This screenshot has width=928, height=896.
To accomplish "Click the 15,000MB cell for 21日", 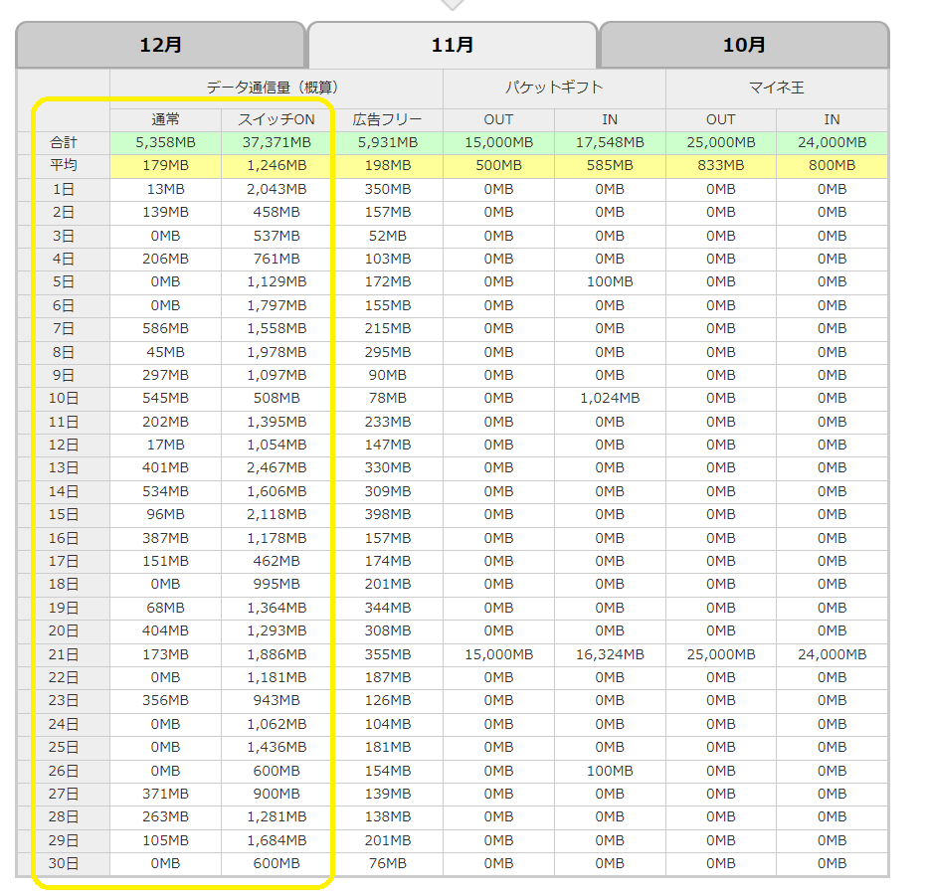I will [x=499, y=655].
